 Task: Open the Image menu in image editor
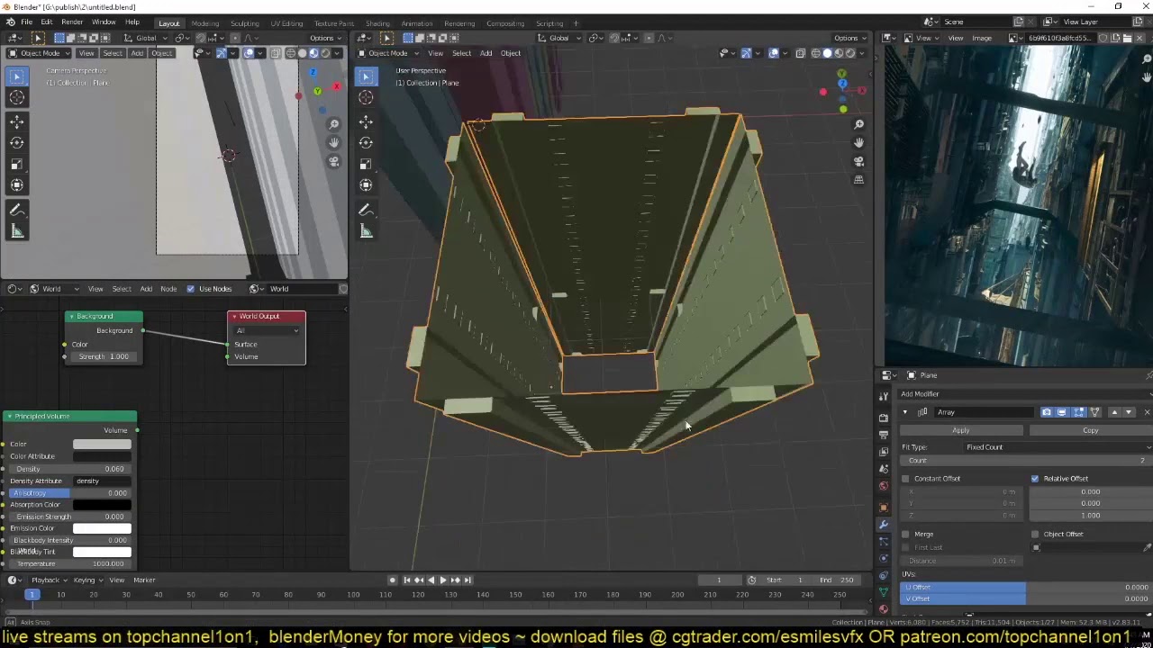tap(982, 38)
